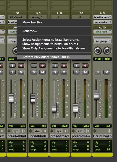Viewport: 117px width, 162px height.
Task: Pick Show Only Assignments to brazillian drums
Action: coord(54,48)
